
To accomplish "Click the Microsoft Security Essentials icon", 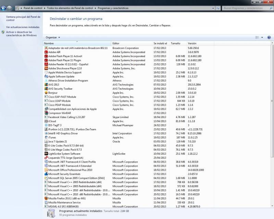I will (46, 174).
